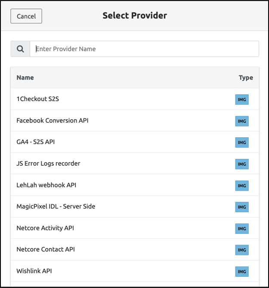This screenshot has width=269, height=288.
Task: Pick JS Error Logs recorder
Action: [x=135, y=164]
